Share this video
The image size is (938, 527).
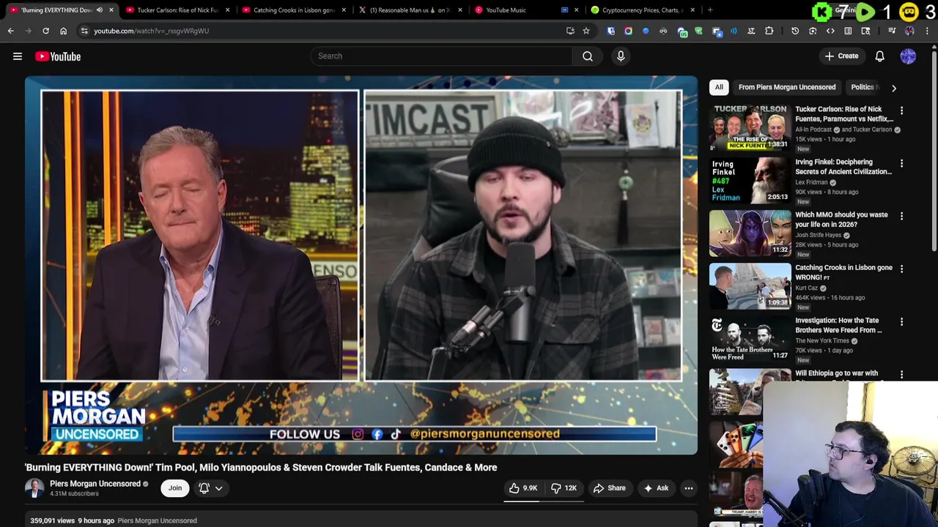pyautogui.click(x=610, y=488)
